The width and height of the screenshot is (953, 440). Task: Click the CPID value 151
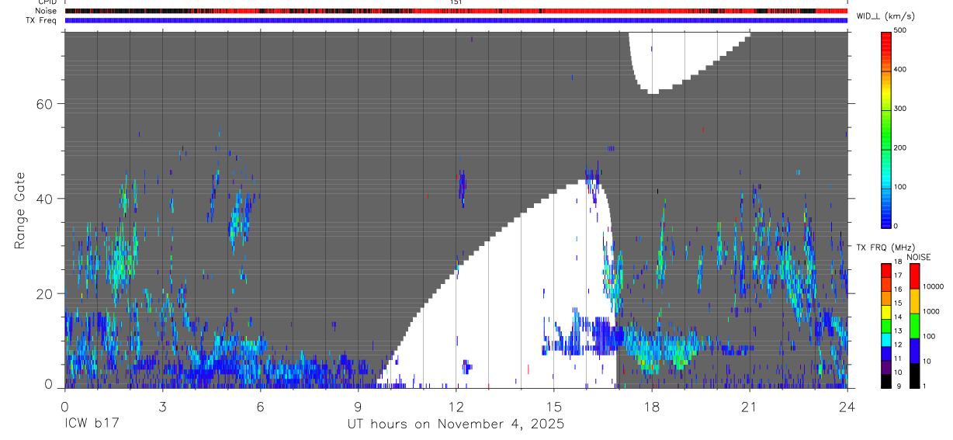(456, 2)
